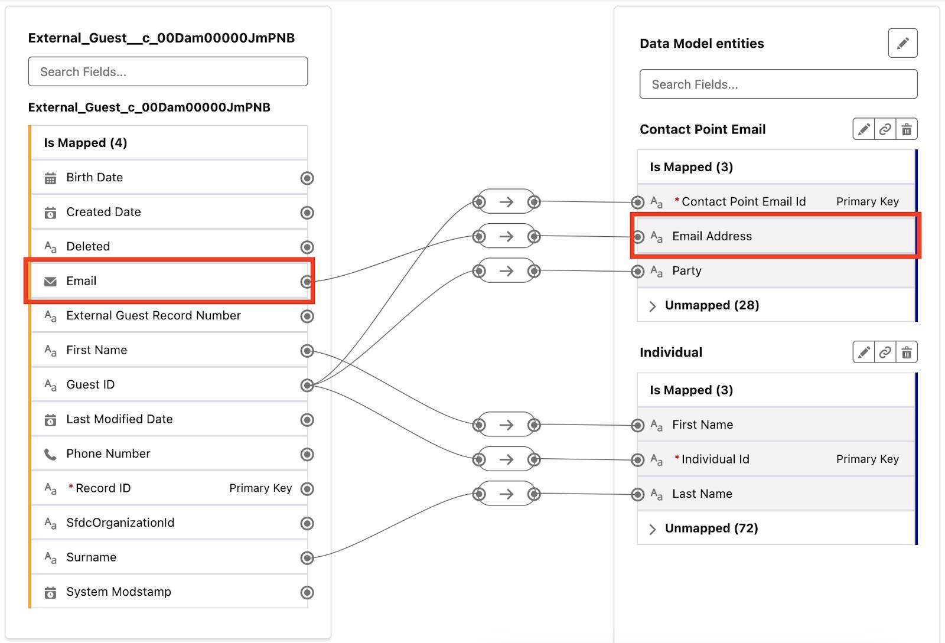Screen dimensions: 945x643
Task: Delete the Contact Point Email entity via trash icon
Action: tap(905, 128)
